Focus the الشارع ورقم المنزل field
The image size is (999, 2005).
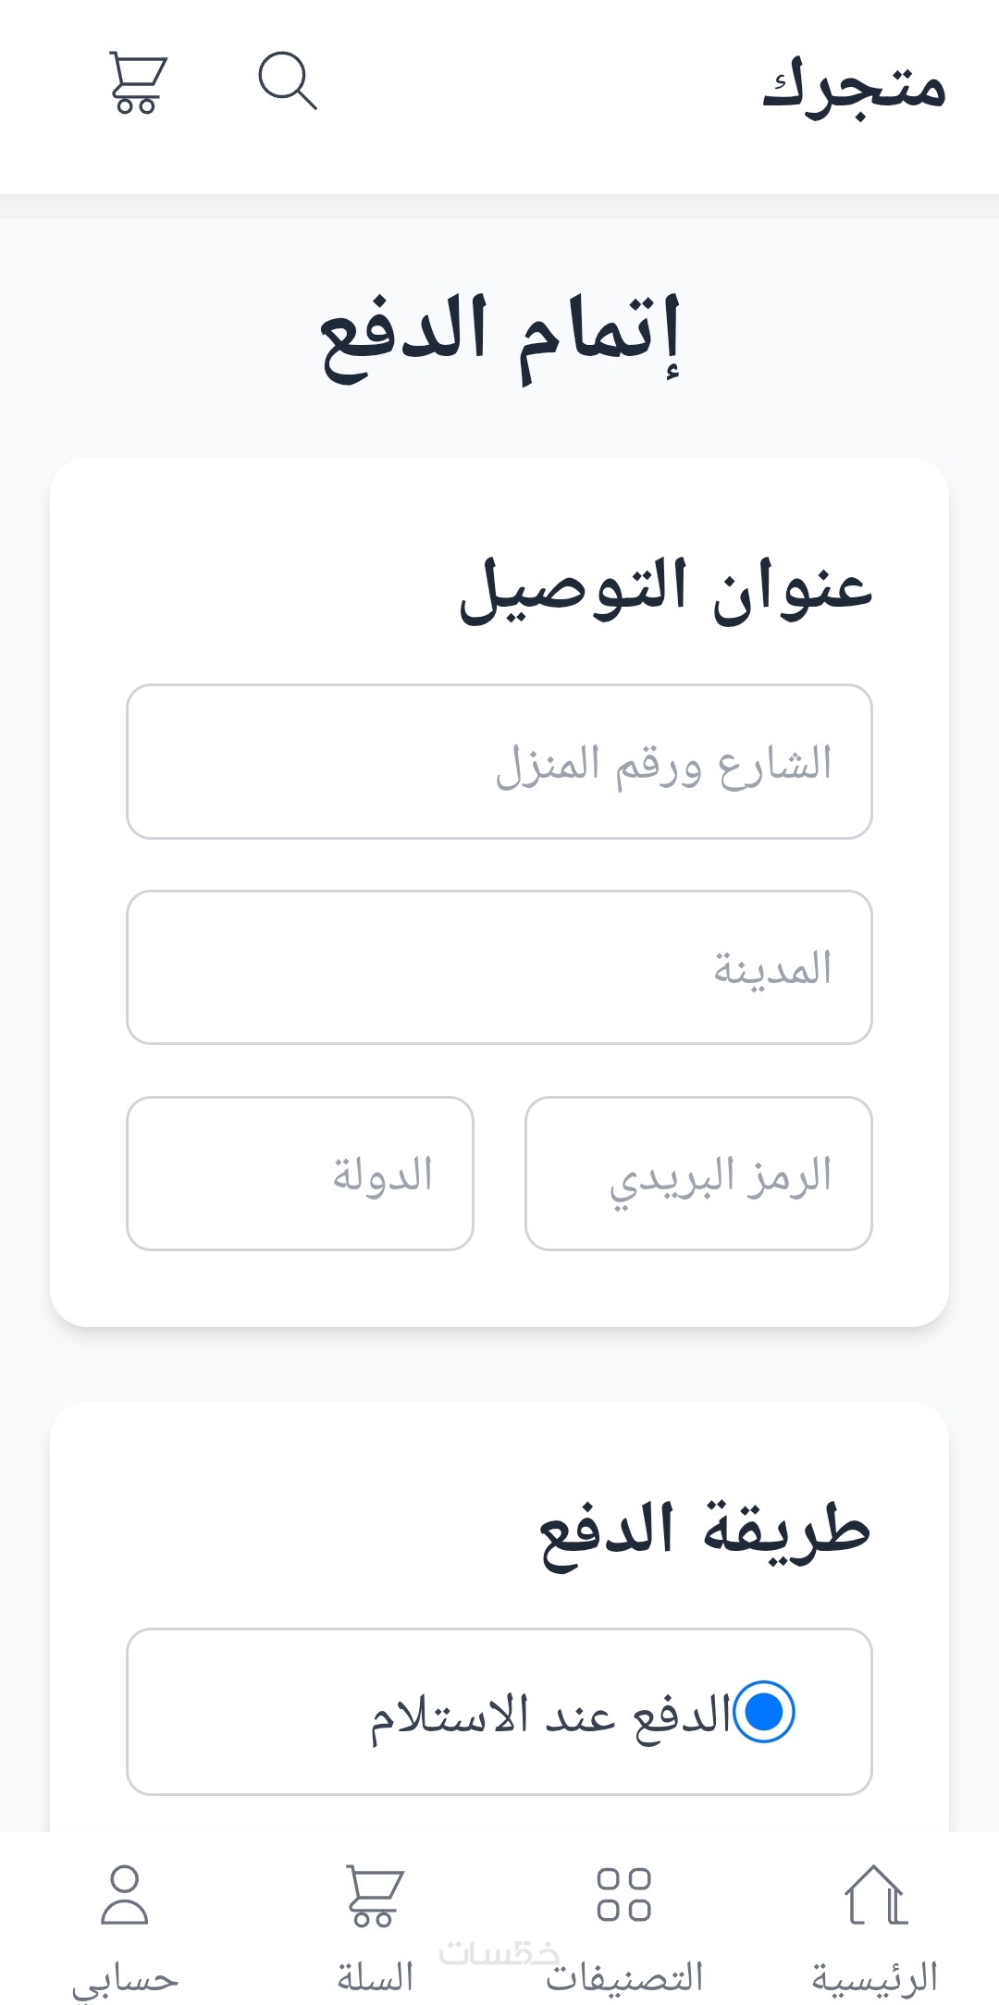499,762
